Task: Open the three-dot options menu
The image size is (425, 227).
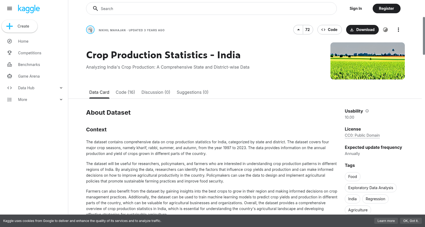Action: point(398,30)
